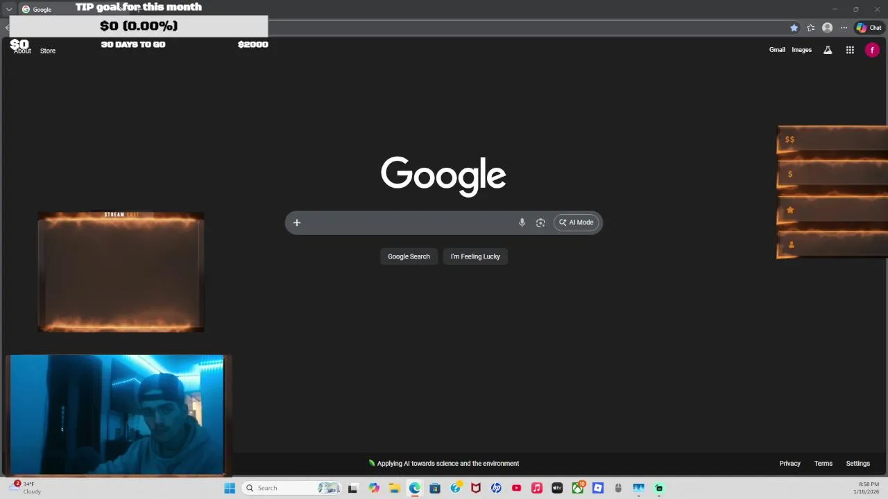
Task: Open YouTube red icon on taskbar
Action: coord(516,488)
